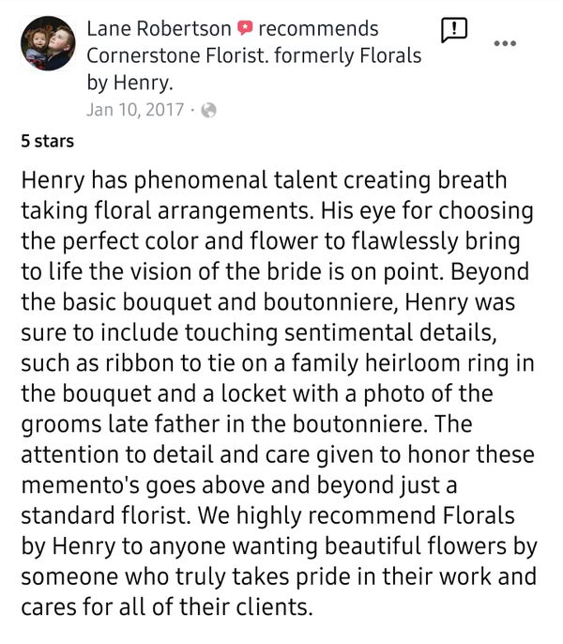The image size is (563, 644).
Task: Click the report review exclamation icon
Action: (x=454, y=31)
